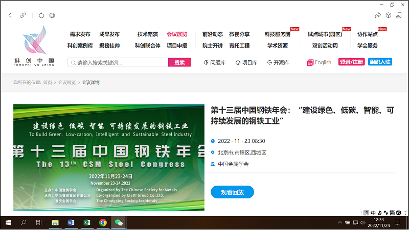Open taskbar search magnifier
Image resolution: width=409 pixels, height=230 pixels.
pyautogui.click(x=24, y=223)
